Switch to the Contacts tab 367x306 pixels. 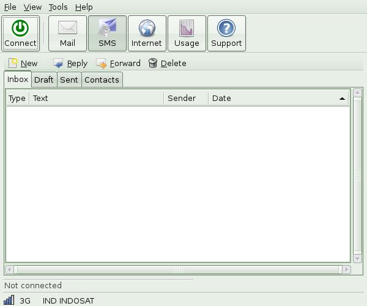pos(102,80)
